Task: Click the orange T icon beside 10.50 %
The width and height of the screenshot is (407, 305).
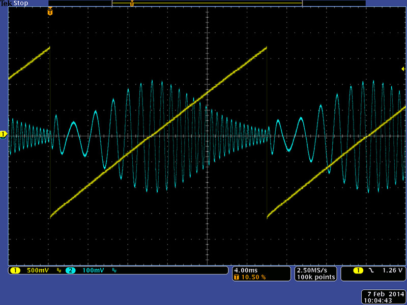Action: (236, 277)
